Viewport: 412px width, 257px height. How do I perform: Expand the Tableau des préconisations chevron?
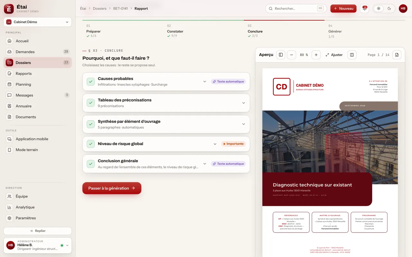(x=243, y=103)
